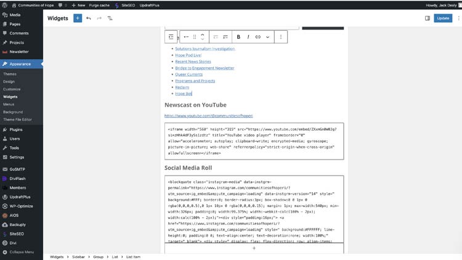Toggle bold formatting
Image resolution: width=462 pixels, height=260 pixels.
coord(238,37)
